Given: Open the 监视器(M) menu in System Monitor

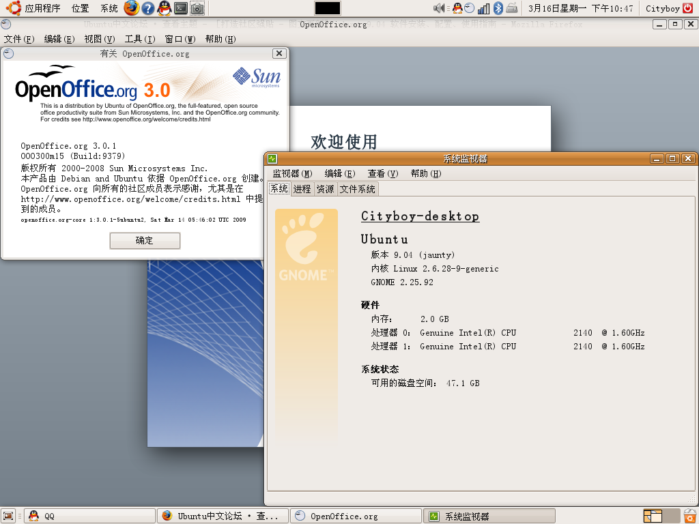Looking at the screenshot, I should (292, 173).
